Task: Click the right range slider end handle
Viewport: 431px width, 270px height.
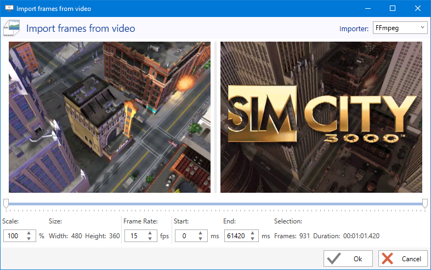Action: [x=424, y=204]
